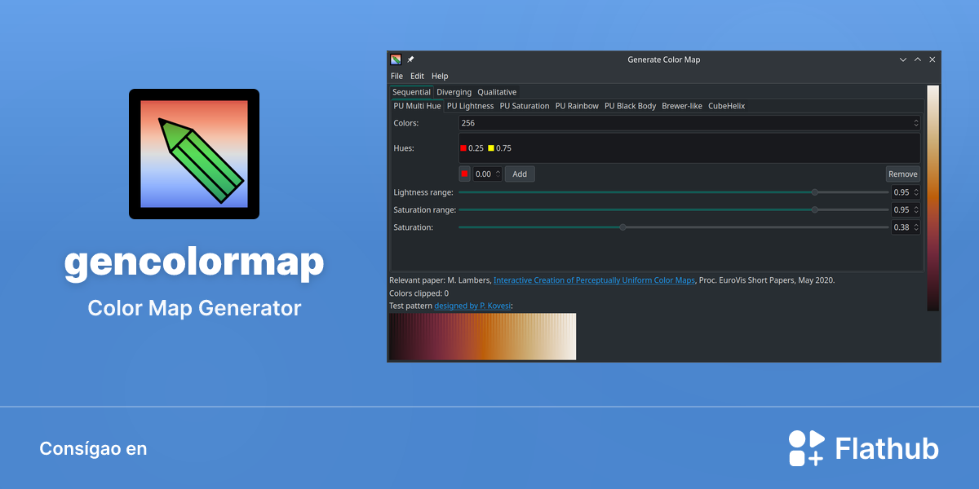Screen dimensions: 979x489
Task: Switch to the Sequential tab
Action: point(411,92)
